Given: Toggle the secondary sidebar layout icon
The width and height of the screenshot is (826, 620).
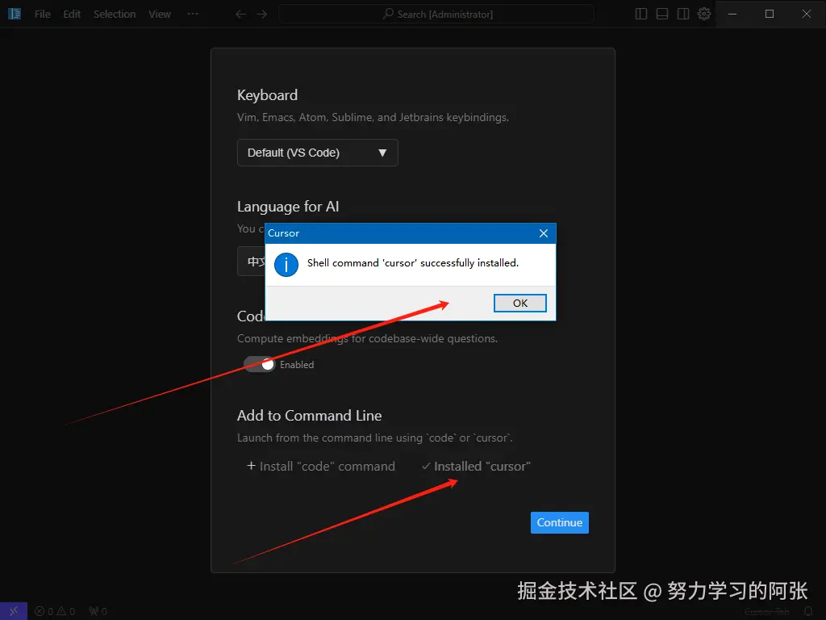Looking at the screenshot, I should coord(683,15).
